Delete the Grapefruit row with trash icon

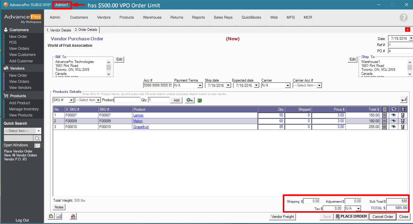pos(403,127)
